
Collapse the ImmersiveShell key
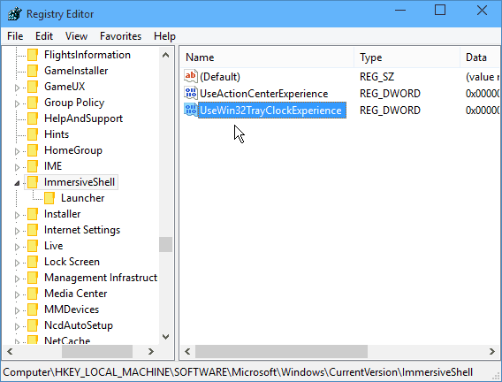(18, 183)
